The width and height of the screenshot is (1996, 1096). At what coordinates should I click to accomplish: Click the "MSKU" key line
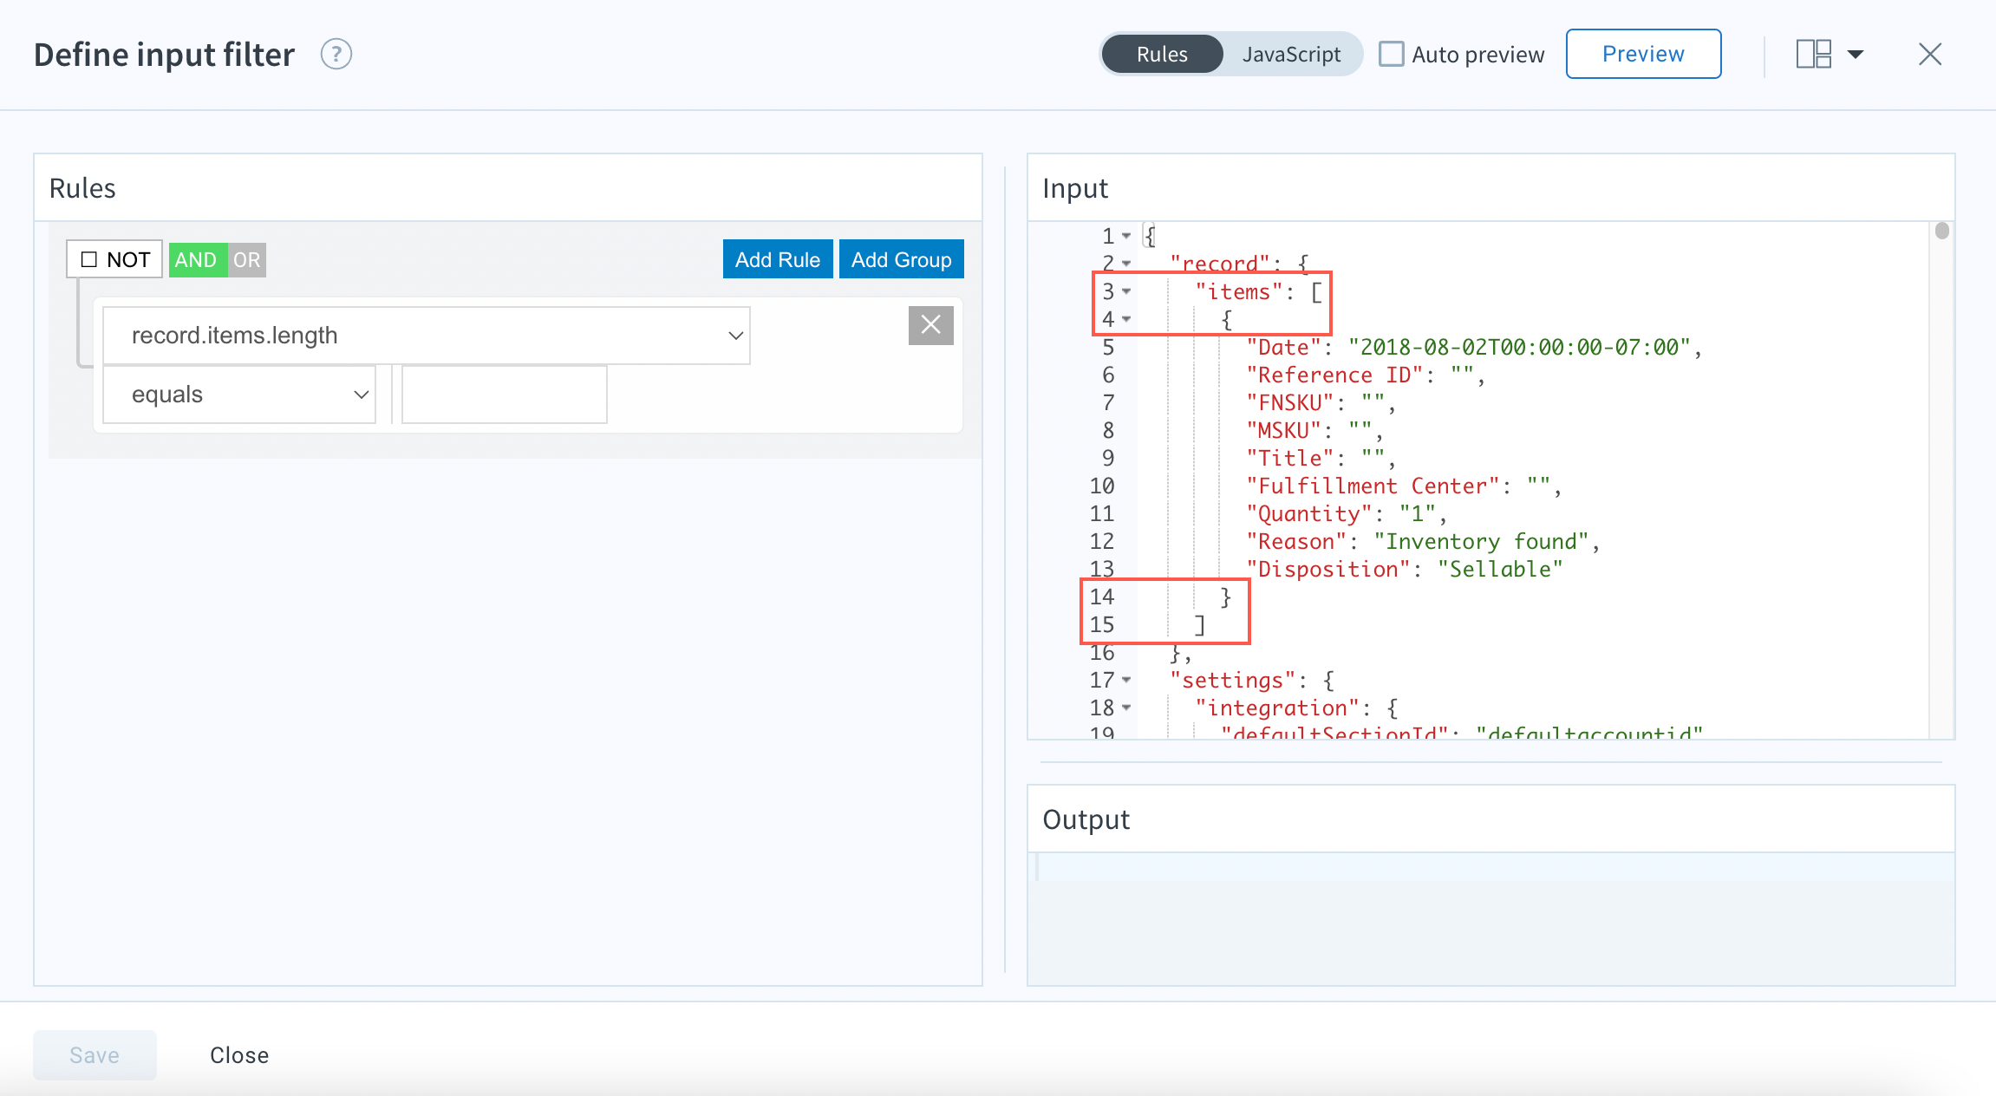point(1314,431)
